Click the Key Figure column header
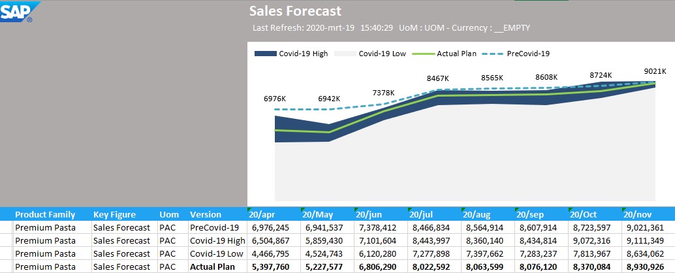 click(x=125, y=214)
